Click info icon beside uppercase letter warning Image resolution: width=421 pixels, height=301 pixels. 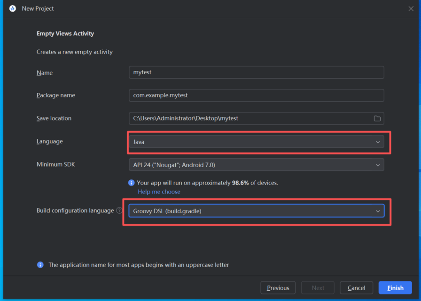tap(40, 265)
